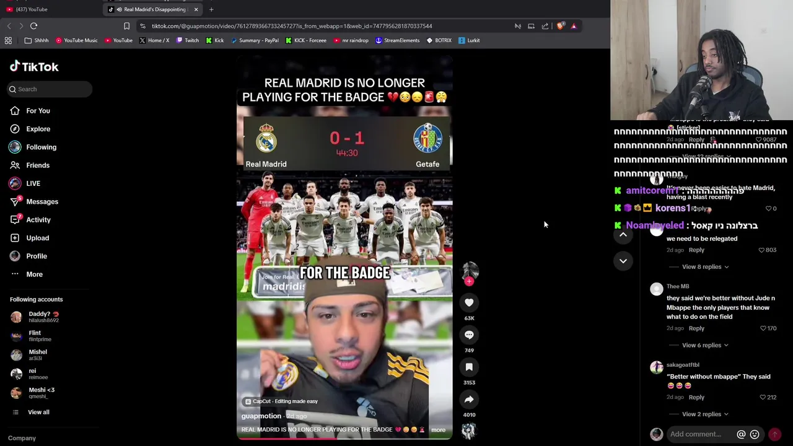Image resolution: width=793 pixels, height=446 pixels.
Task: Share the video with arrow icon
Action: coord(469,399)
